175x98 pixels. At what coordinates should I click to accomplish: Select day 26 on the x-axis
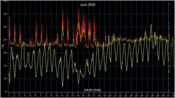coord(142,96)
